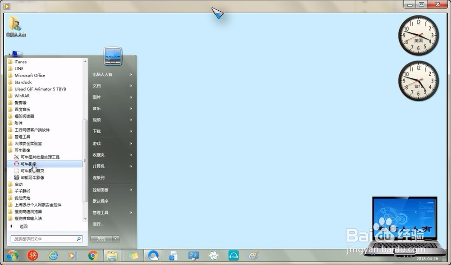Launch the 可牛影像 program
This screenshot has height=265, width=451.
pyautogui.click(x=45, y=164)
